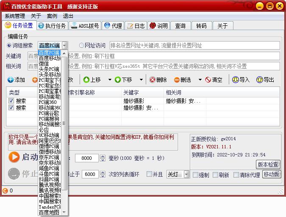
Task: Click the 6000 loop count field
Action: 90,174
